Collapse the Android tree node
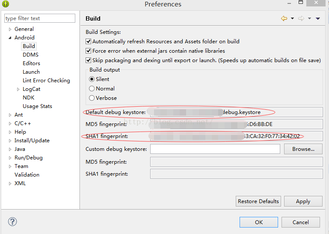This screenshot has height=234, width=329. click(x=10, y=38)
